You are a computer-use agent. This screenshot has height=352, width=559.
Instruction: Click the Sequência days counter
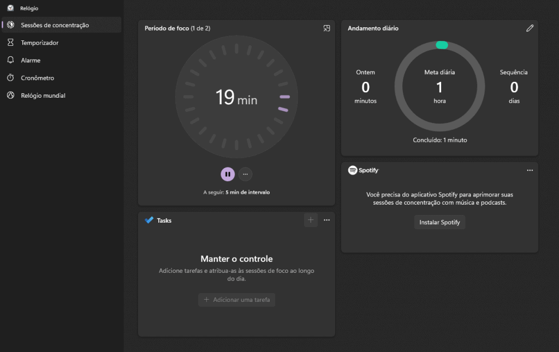514,87
